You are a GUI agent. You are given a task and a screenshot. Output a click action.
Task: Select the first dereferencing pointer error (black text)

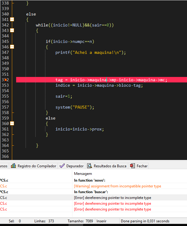pos(94,198)
